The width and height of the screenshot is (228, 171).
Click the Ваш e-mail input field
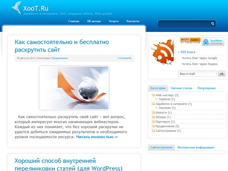pyautogui.click(x=197, y=74)
